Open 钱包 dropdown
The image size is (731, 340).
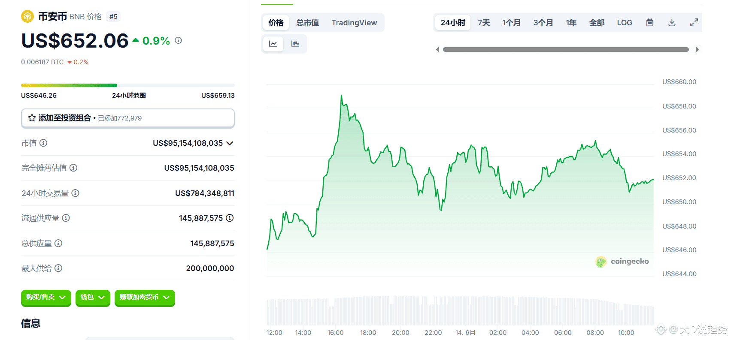(93, 298)
